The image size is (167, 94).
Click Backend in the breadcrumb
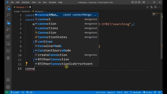[x=26, y=11]
